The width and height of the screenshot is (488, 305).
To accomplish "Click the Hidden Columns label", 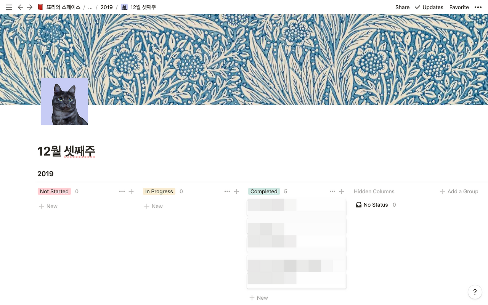I will [374, 191].
